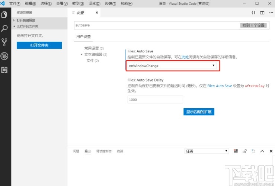Image resolution: width=275 pixels, height=186 pixels.
Task: Open the 任务 output channel dropdown
Action: pyautogui.click(x=207, y=151)
